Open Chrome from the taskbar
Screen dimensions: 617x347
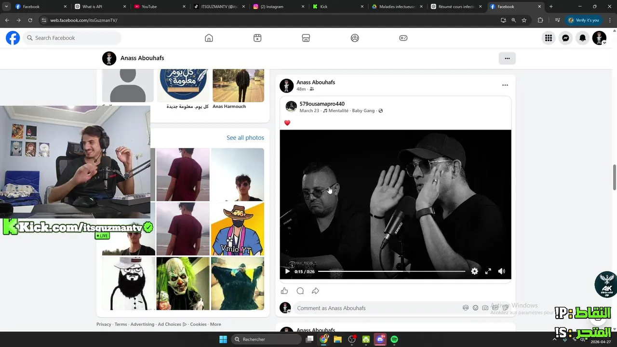pos(324,339)
